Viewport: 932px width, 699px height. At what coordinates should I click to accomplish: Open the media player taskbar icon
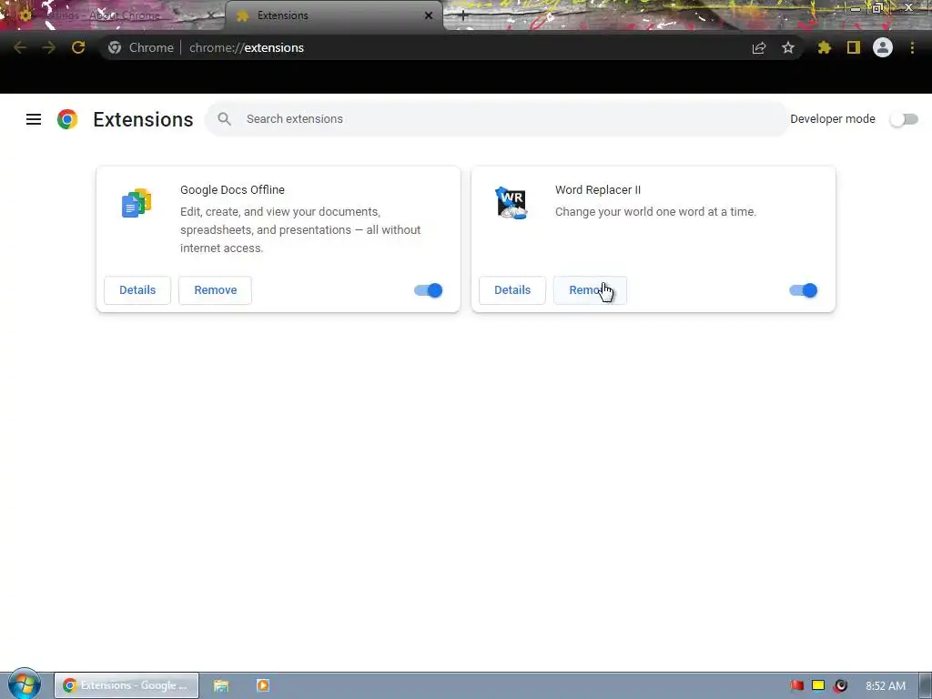pos(263,685)
